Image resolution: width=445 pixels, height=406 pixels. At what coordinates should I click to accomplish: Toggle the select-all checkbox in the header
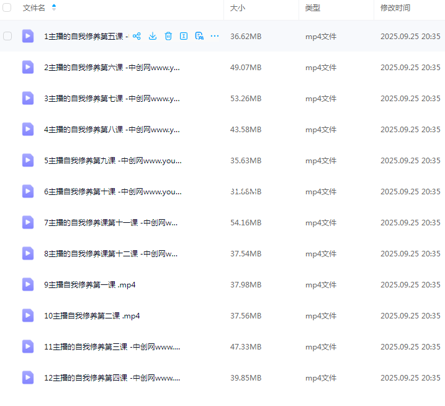[7, 8]
